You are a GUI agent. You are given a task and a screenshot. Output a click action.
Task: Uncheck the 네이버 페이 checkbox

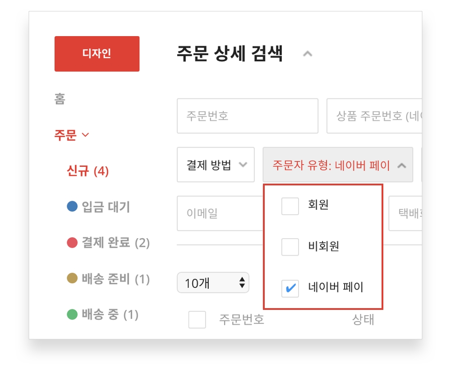(x=290, y=288)
